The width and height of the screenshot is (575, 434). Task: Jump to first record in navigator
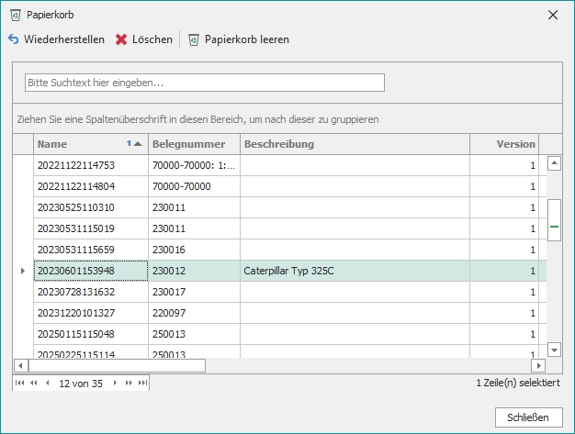tap(20, 382)
